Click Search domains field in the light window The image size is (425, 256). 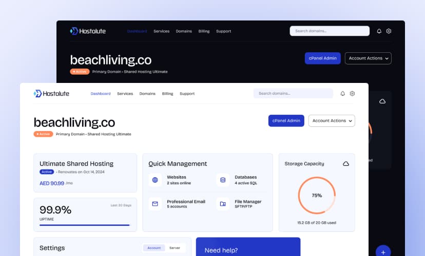(x=293, y=93)
